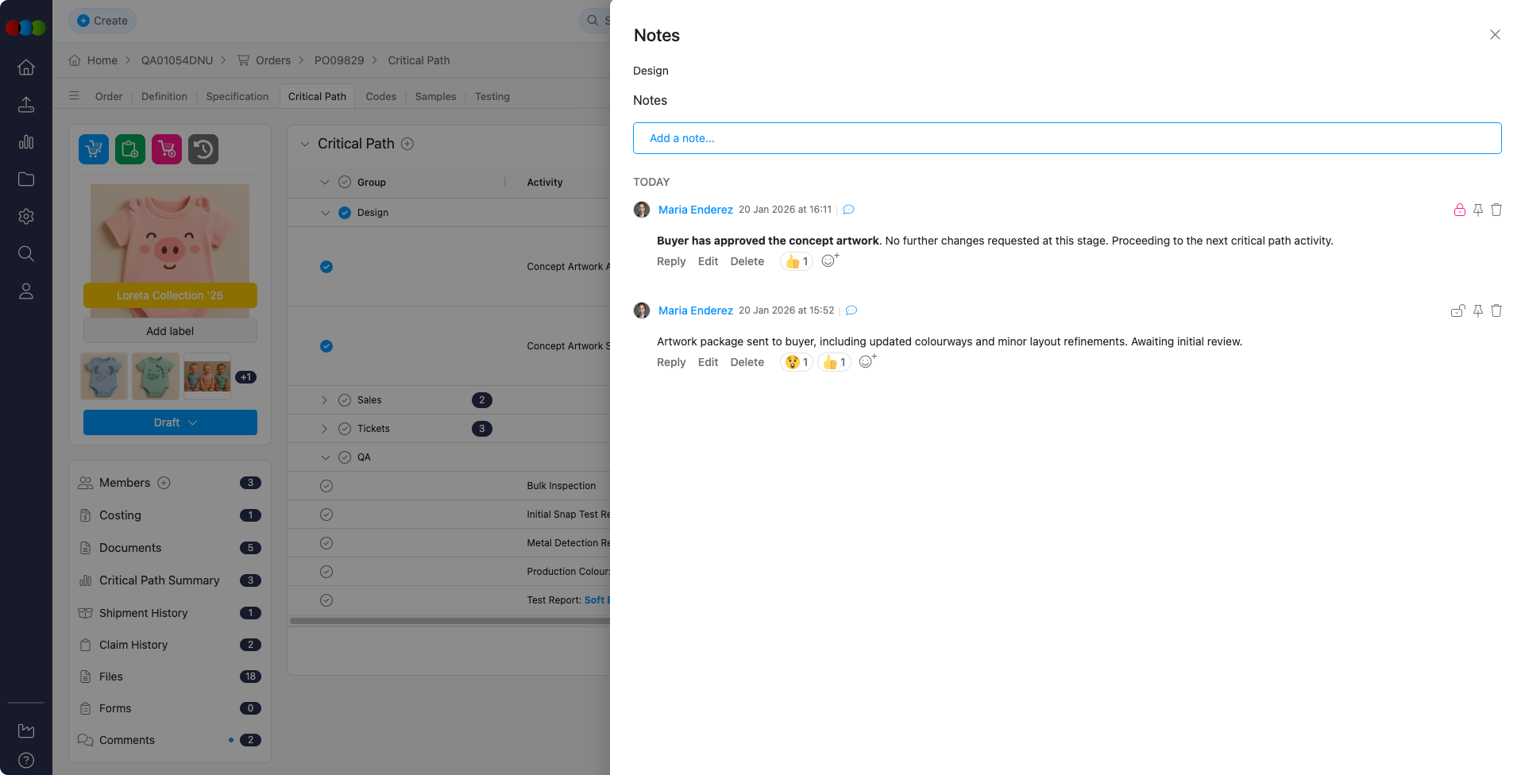Switch to the Specification tab
Screen dimensions: 1525x775
[x=237, y=97]
